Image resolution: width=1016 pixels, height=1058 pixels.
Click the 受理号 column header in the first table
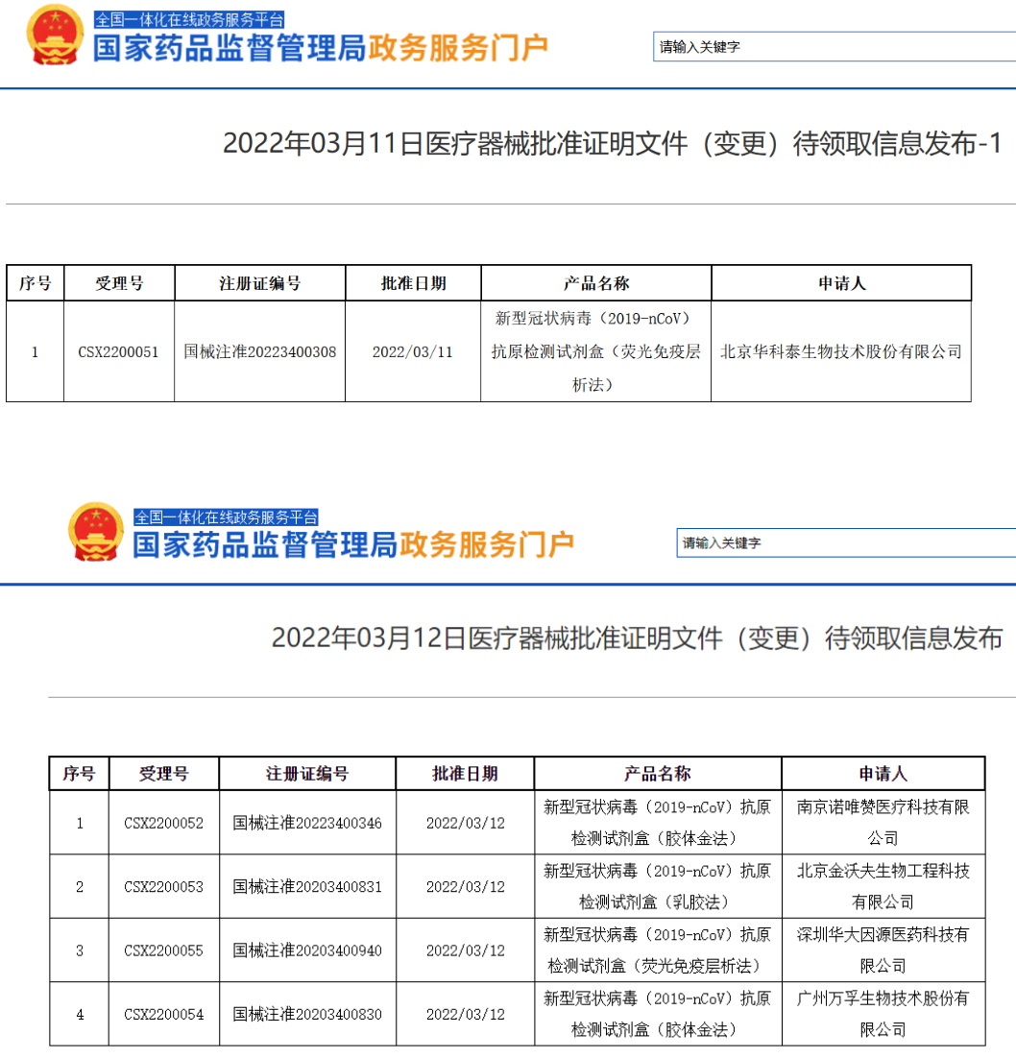pos(118,282)
